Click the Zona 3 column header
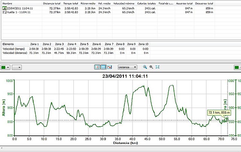Viewport: 241px width, 152px height. coord(59,44)
